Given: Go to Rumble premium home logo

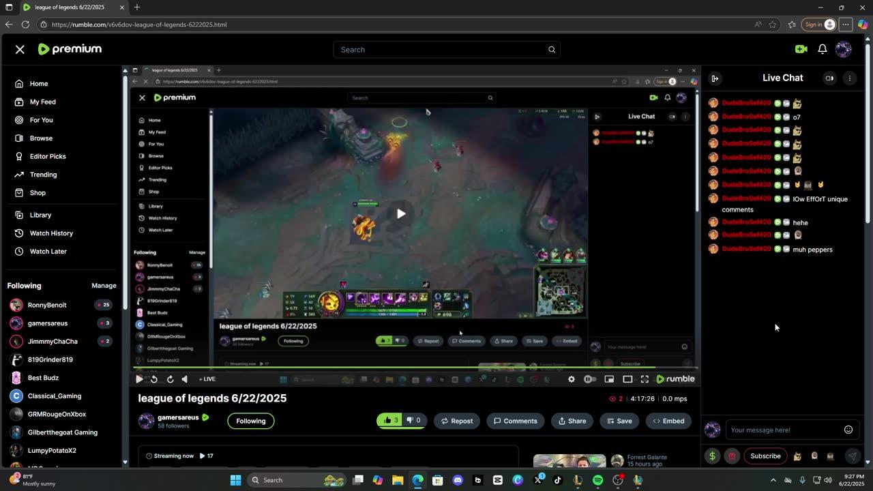Looking at the screenshot, I should 70,49.
